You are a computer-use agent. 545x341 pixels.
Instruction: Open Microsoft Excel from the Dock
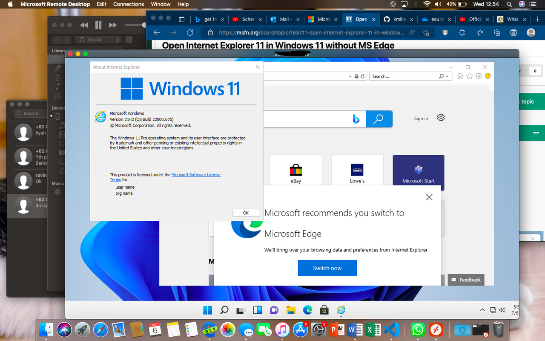click(x=373, y=329)
